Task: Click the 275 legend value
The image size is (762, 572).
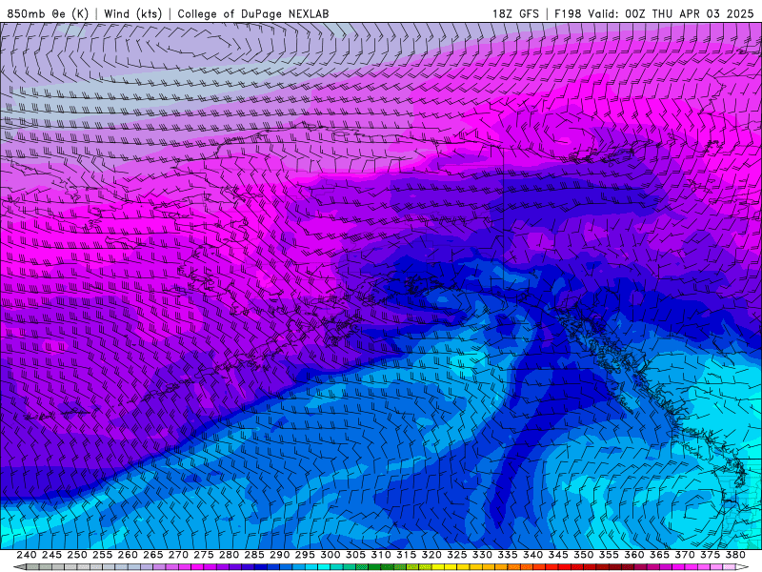Action: pyautogui.click(x=204, y=555)
